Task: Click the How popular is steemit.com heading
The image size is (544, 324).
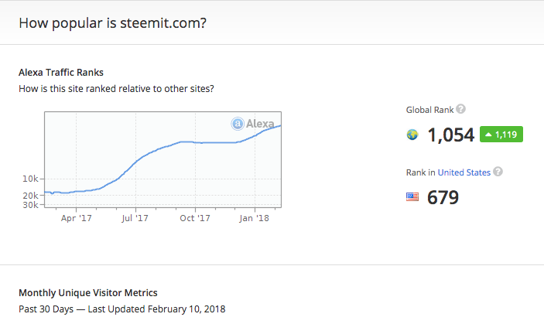Action: pyautogui.click(x=112, y=23)
